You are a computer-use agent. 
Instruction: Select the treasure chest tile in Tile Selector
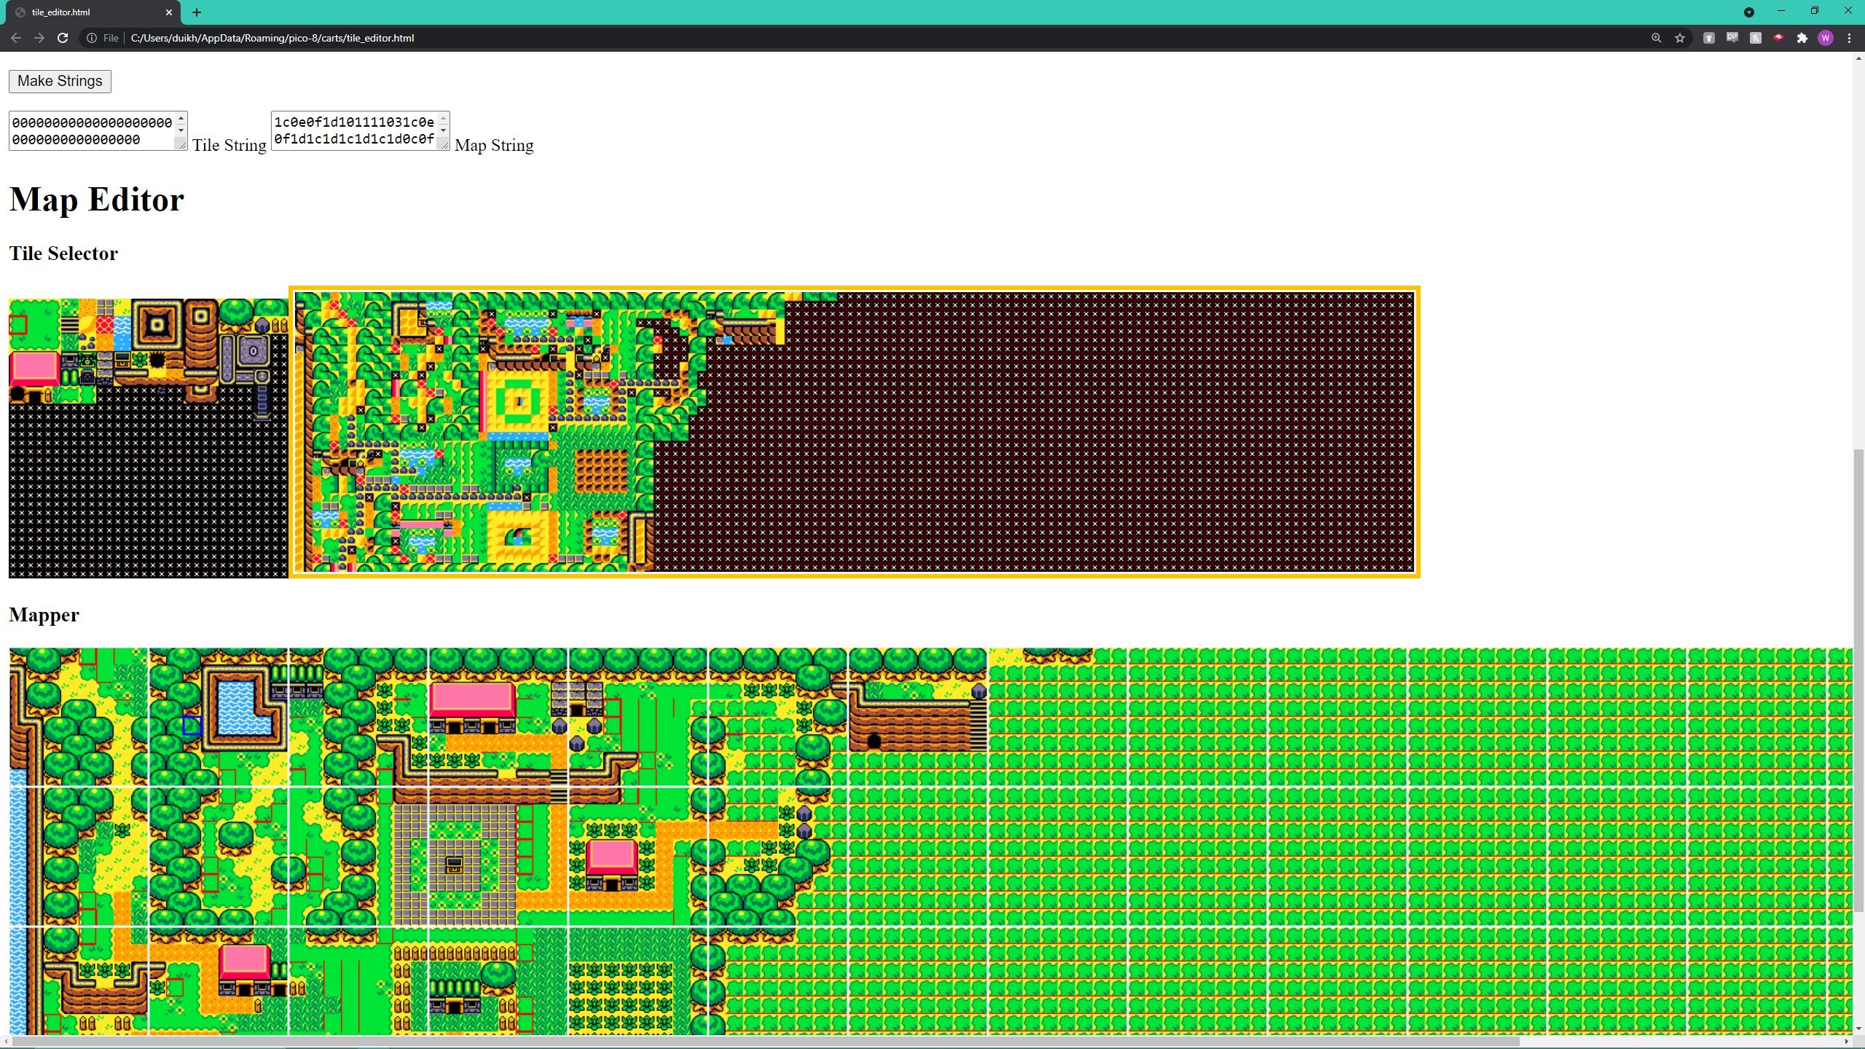122,360
